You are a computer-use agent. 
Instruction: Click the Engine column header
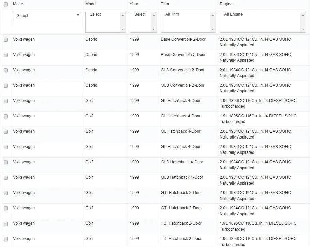click(x=226, y=4)
